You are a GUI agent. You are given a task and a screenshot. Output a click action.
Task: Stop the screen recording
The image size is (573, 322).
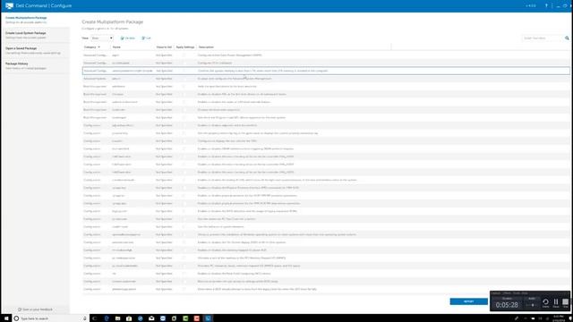coord(565,302)
